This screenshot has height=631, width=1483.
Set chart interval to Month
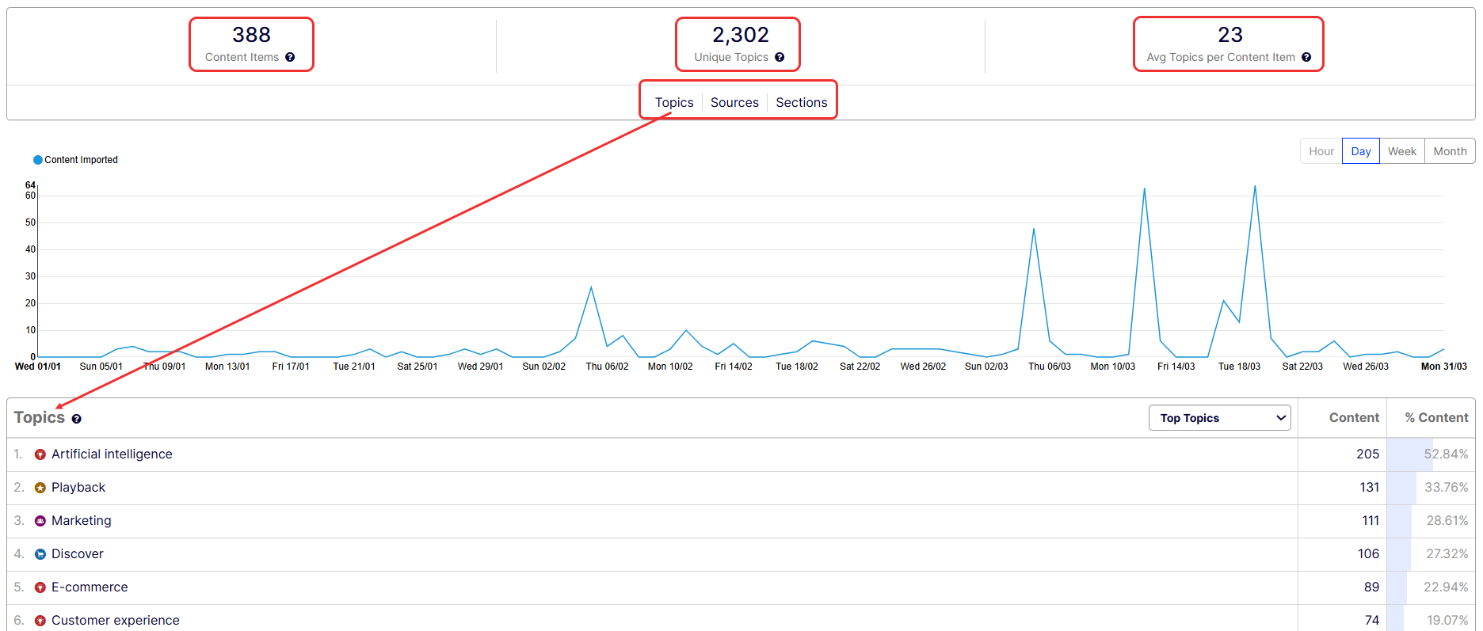(x=1450, y=151)
